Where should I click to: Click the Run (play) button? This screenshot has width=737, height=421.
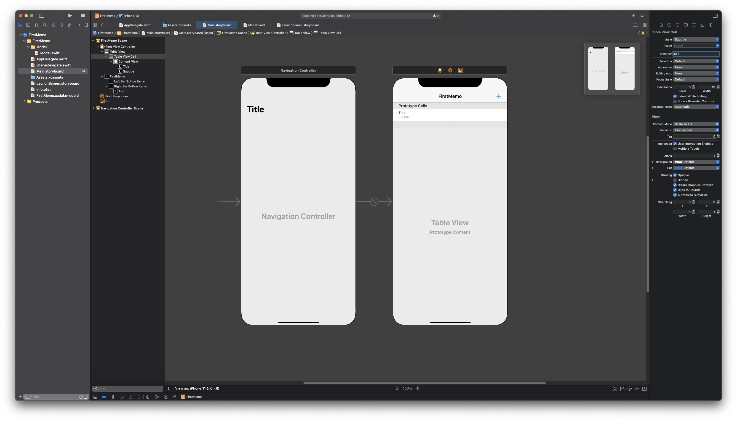pos(70,16)
